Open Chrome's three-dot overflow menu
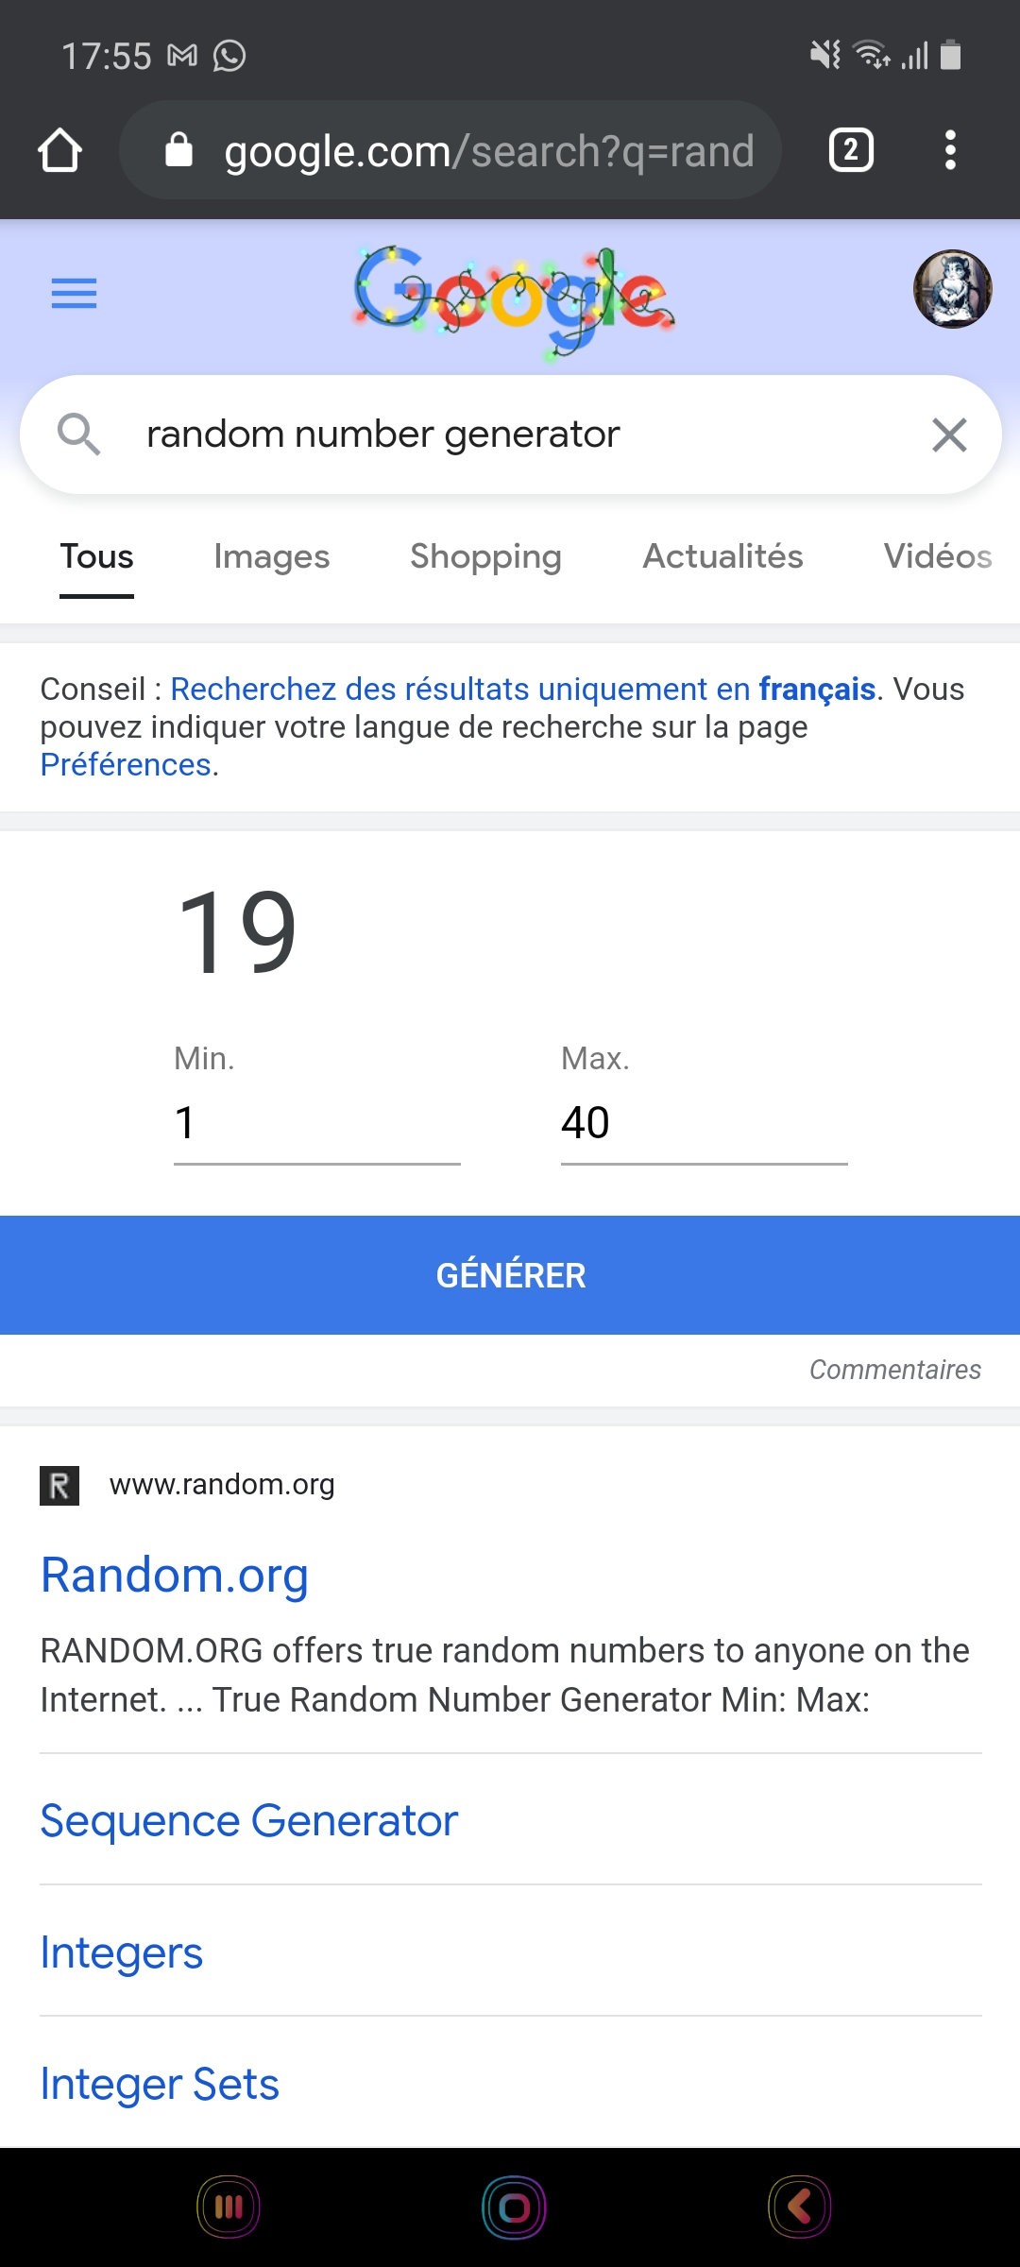 coord(950,150)
